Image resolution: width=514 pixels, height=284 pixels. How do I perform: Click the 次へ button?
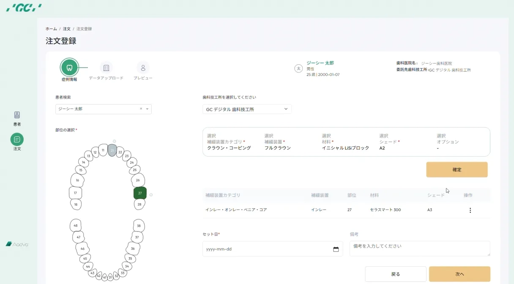click(459, 274)
